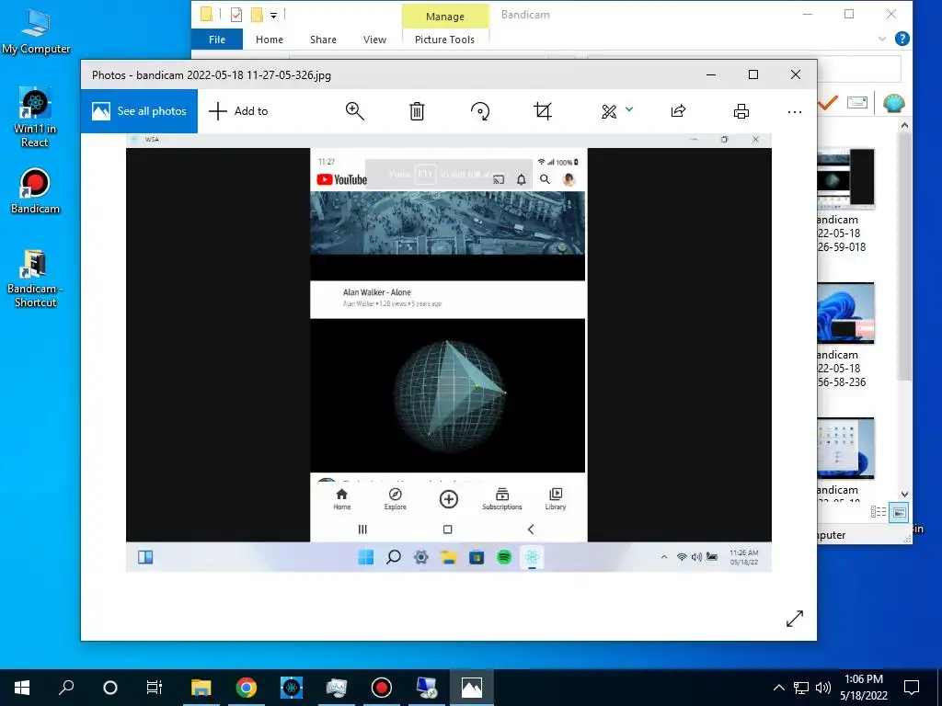942x706 pixels.
Task: Select the bottom bandicam thumbnail in Explorer
Action: [846, 448]
